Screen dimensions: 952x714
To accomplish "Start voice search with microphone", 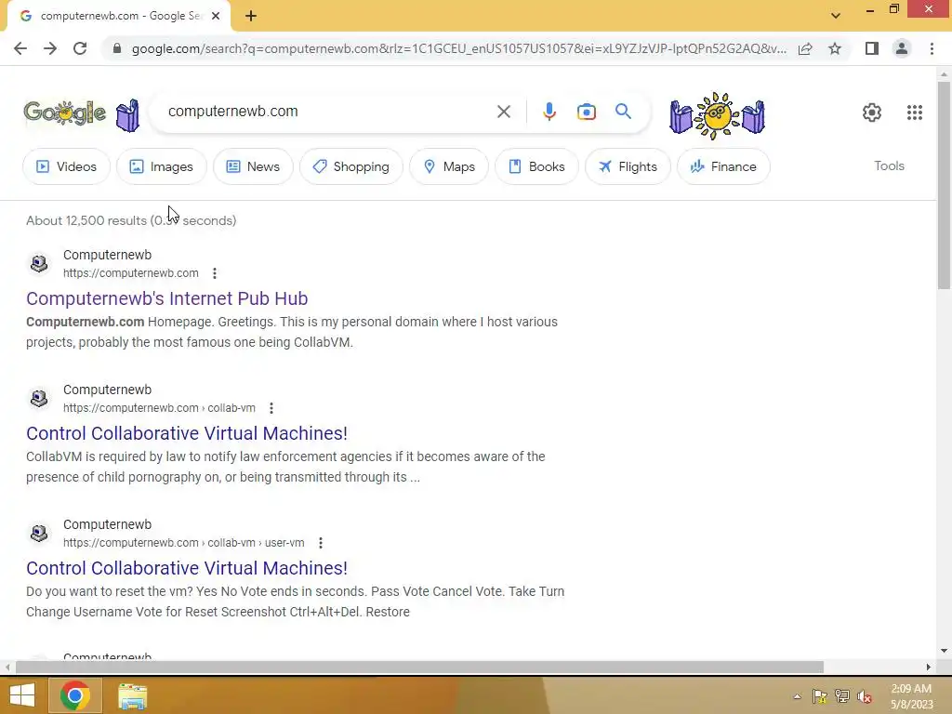I will pos(549,112).
